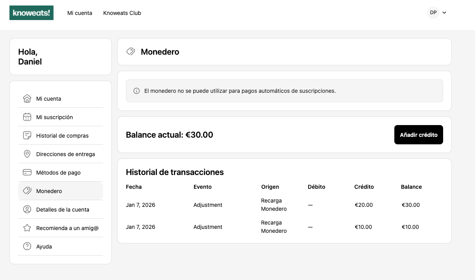Click the person icon for Detalles de la cuenta
The height and width of the screenshot is (280, 475).
27,209
